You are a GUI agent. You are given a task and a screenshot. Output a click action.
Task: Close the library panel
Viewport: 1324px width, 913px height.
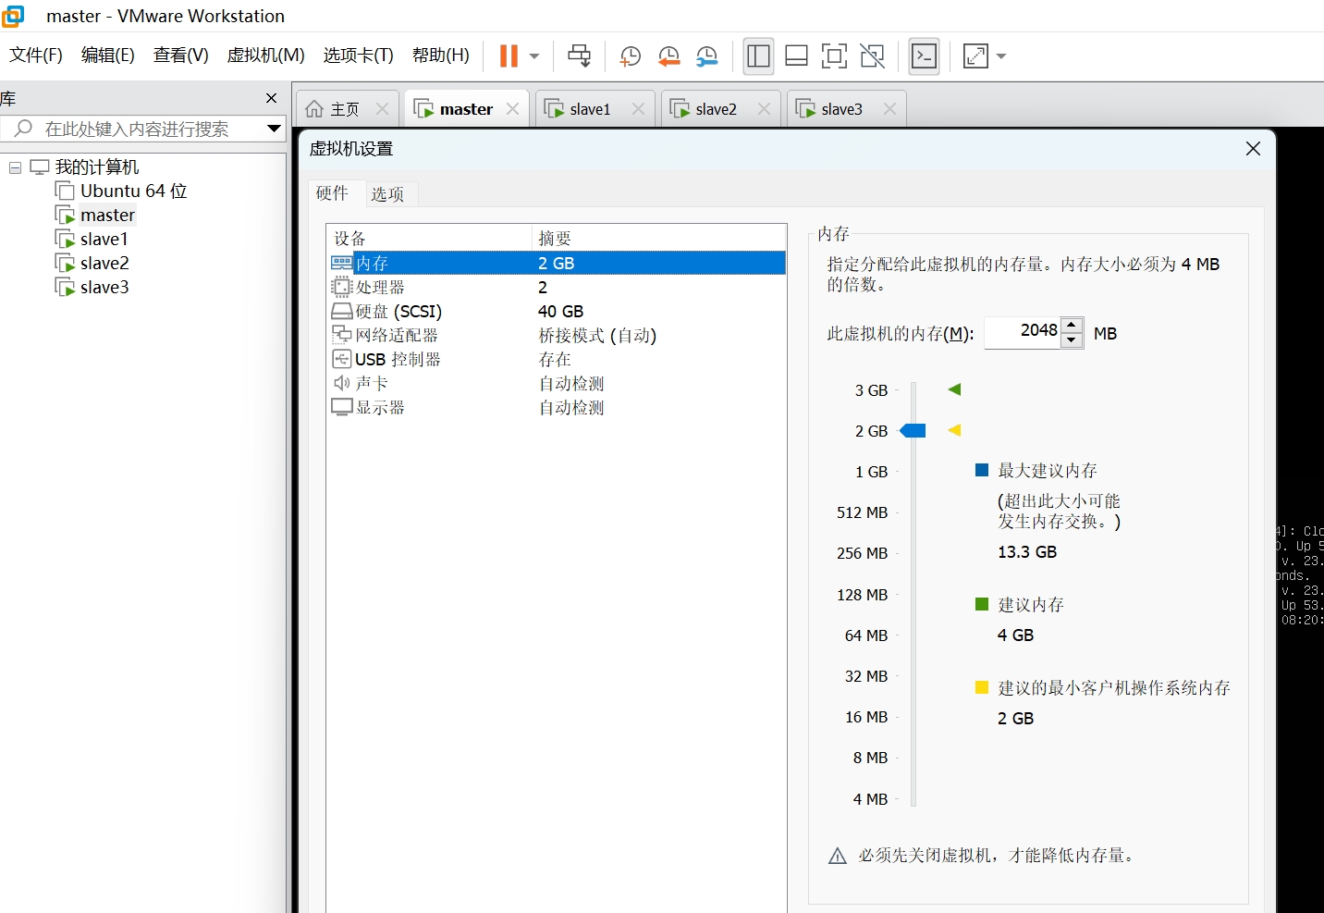(271, 98)
